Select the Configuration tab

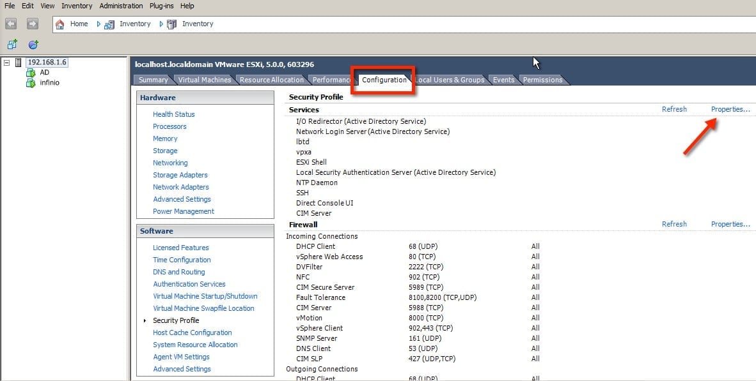pos(384,80)
